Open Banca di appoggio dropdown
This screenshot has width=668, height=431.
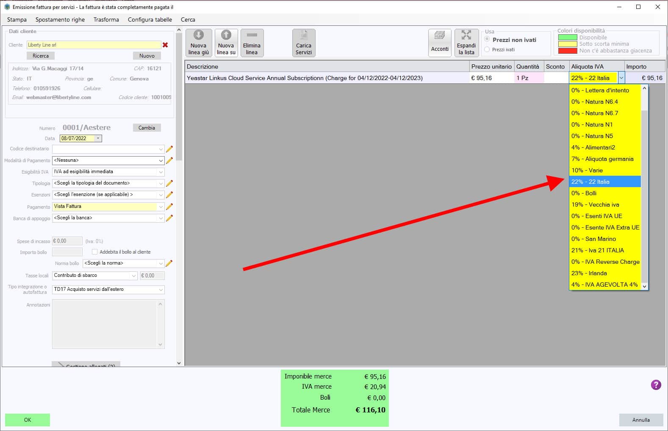point(161,218)
